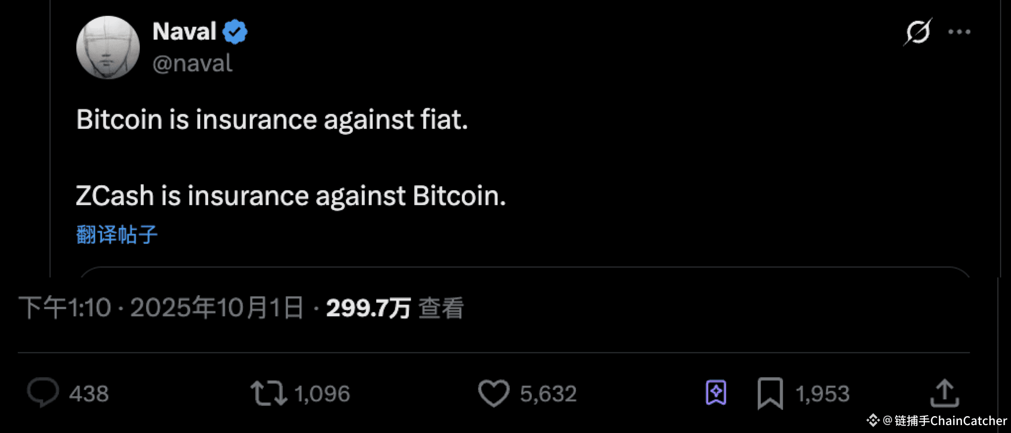This screenshot has height=433, width=1011.
Task: Toggle the bookmark icon for this post
Action: coord(770,393)
